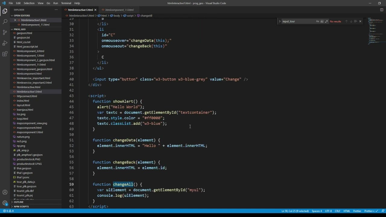Open the Search view in activity bar

[x=5, y=22]
